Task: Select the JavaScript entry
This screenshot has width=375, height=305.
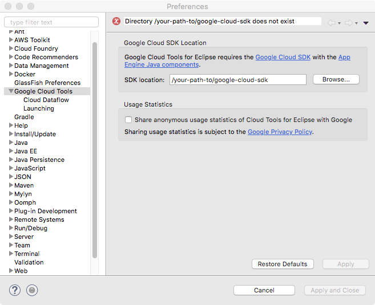Action: (x=30, y=168)
